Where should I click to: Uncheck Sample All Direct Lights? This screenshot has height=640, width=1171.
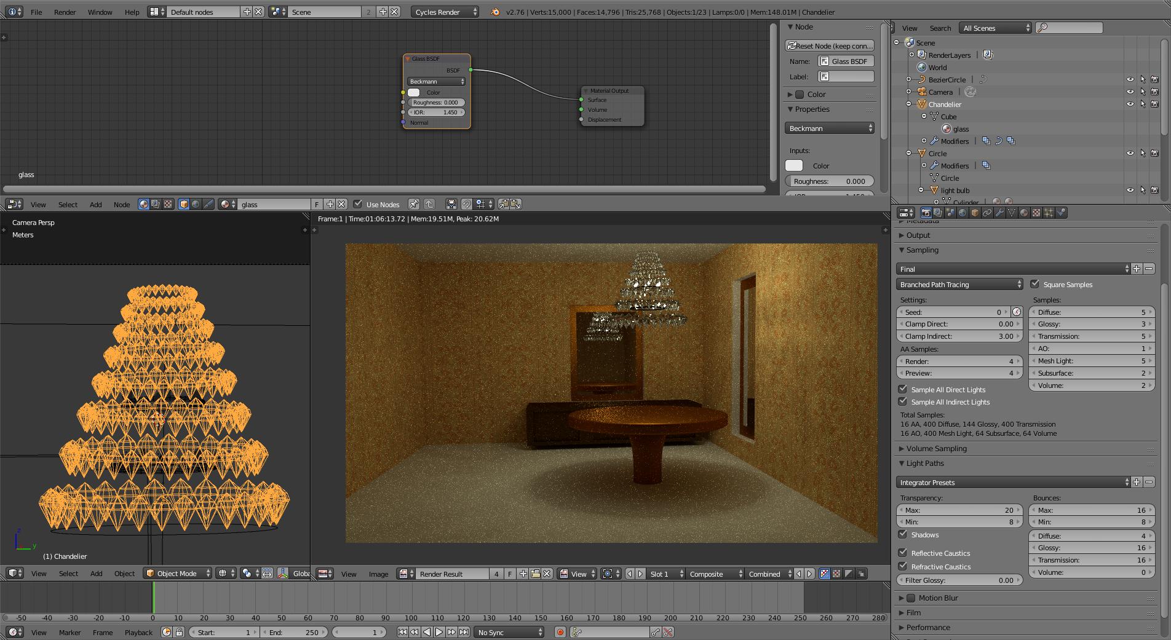pyautogui.click(x=903, y=389)
